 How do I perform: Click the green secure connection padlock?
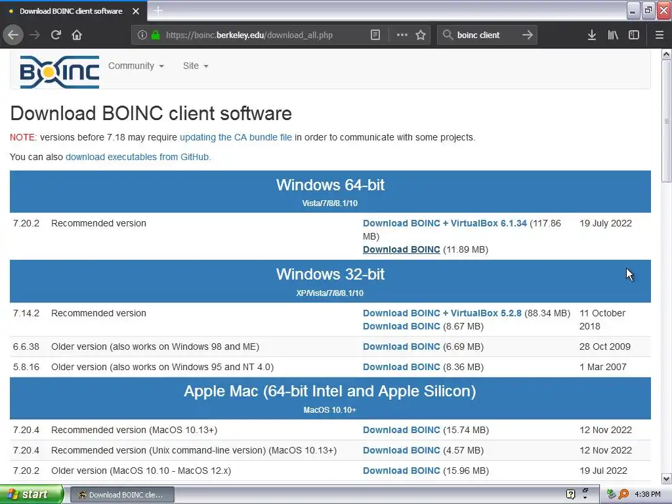156,35
